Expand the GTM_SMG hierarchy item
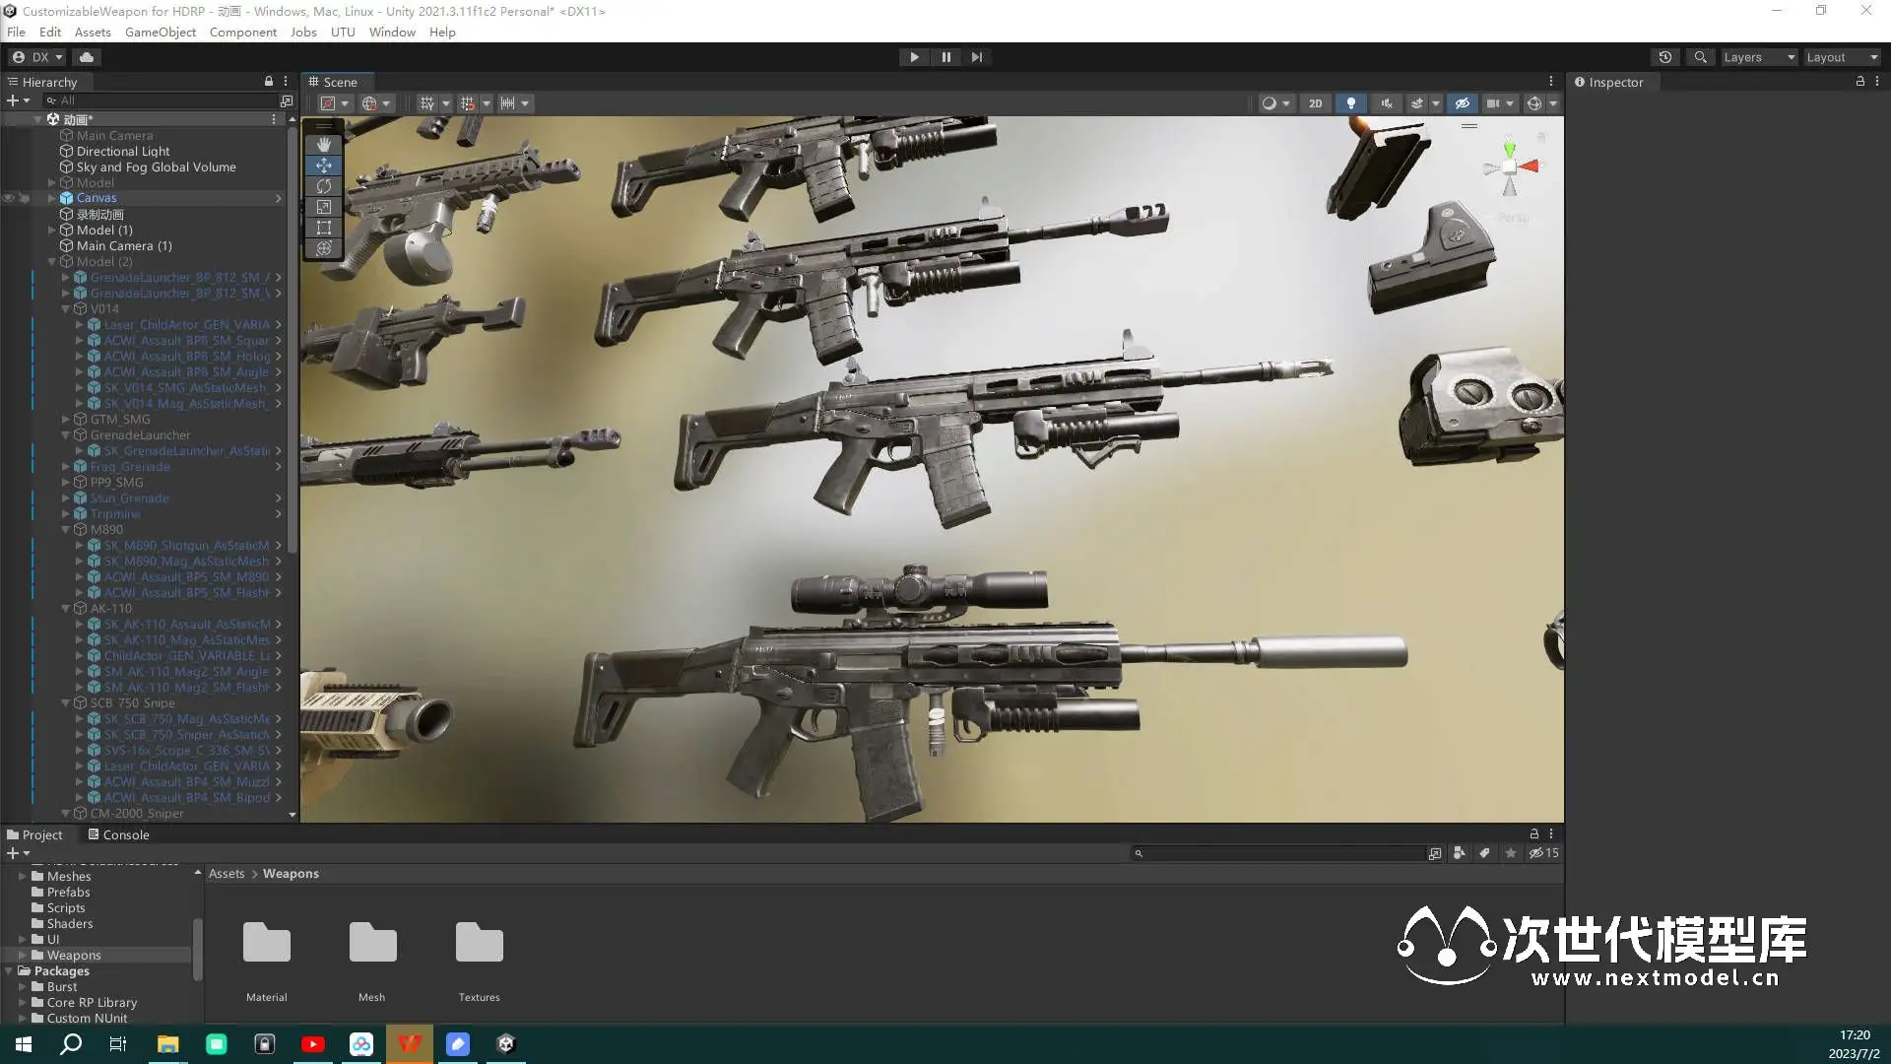The height and width of the screenshot is (1064, 1891). tap(66, 420)
